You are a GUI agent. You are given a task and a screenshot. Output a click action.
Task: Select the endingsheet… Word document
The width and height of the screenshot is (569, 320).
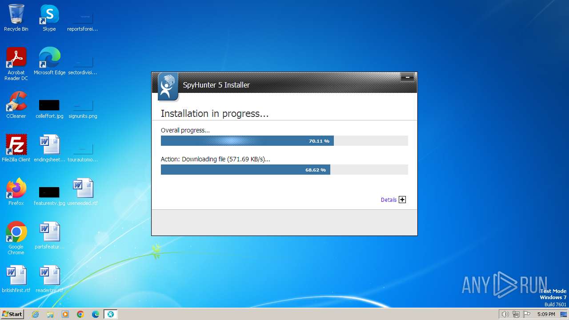tap(49, 148)
